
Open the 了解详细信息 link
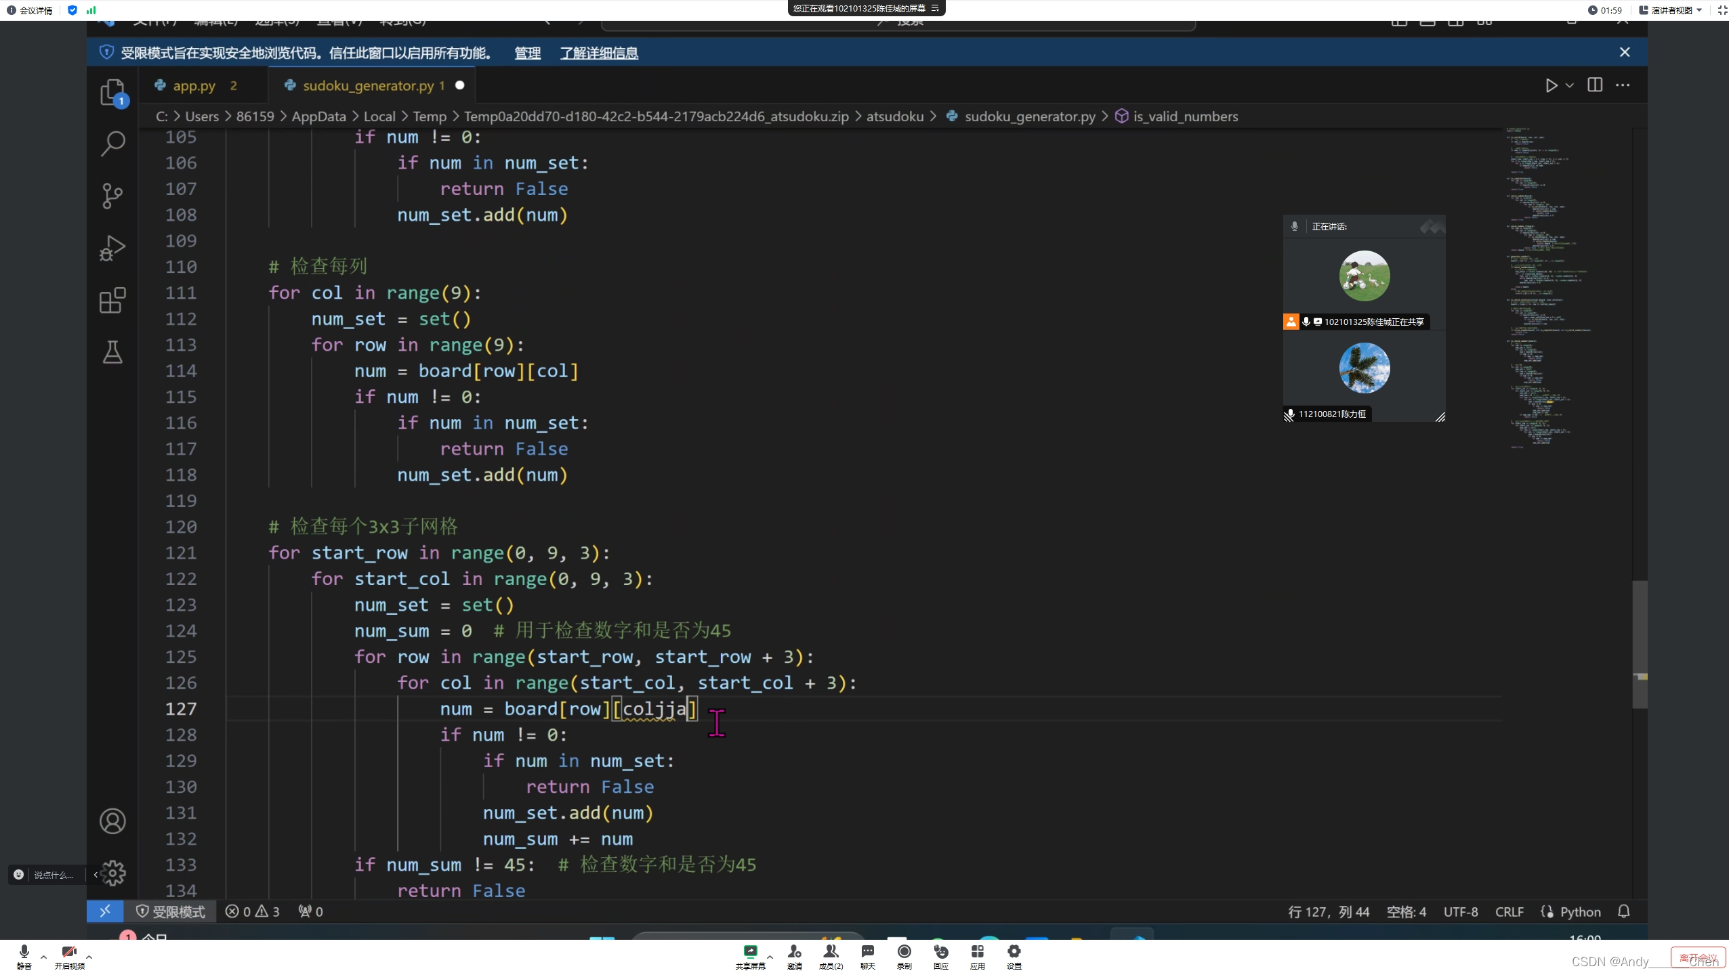point(599,53)
